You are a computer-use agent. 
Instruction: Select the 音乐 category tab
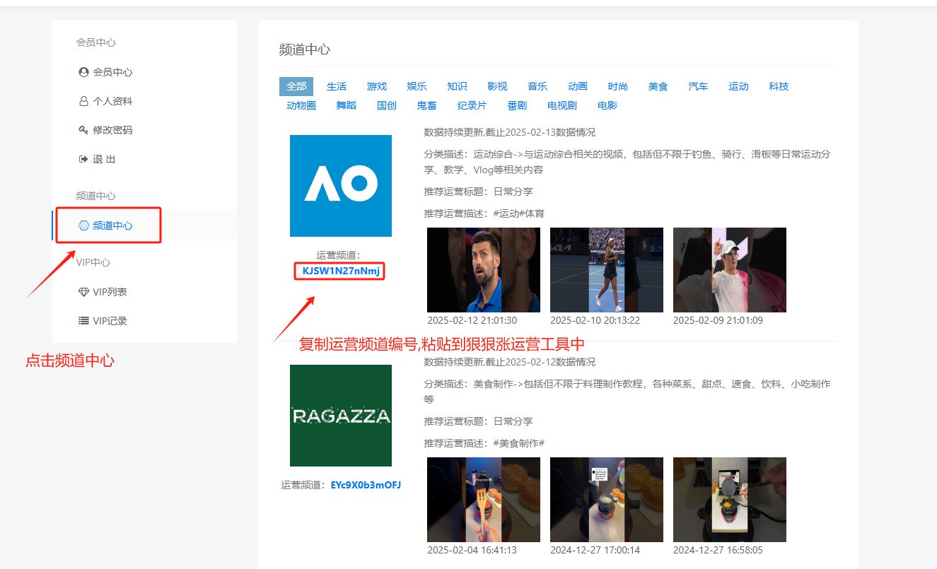click(537, 86)
